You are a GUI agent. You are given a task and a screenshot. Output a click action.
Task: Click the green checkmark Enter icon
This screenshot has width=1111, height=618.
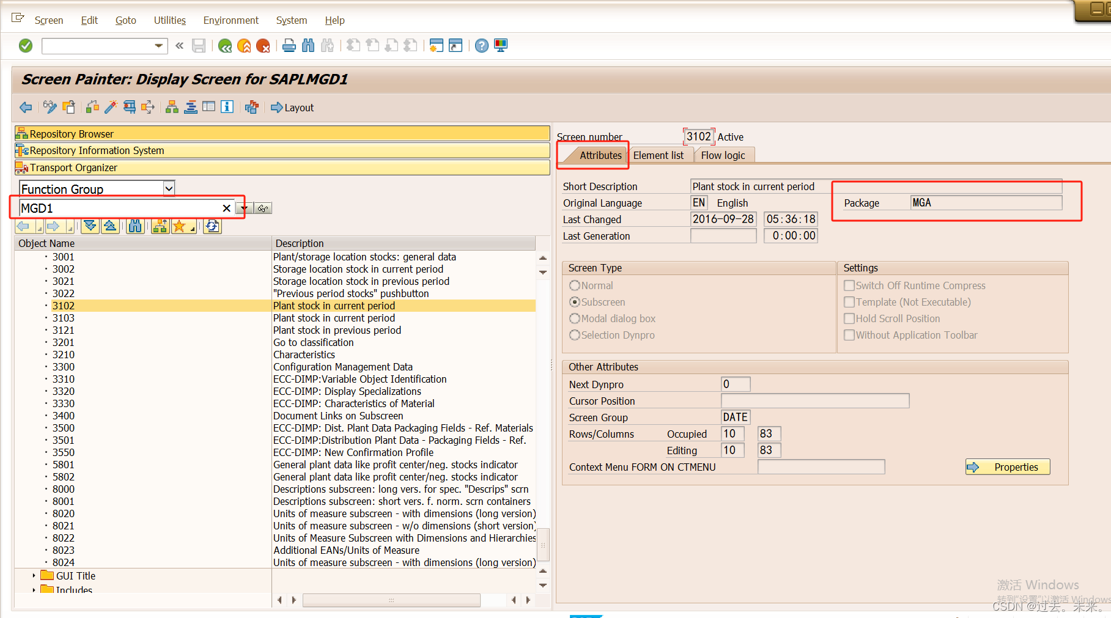point(26,46)
